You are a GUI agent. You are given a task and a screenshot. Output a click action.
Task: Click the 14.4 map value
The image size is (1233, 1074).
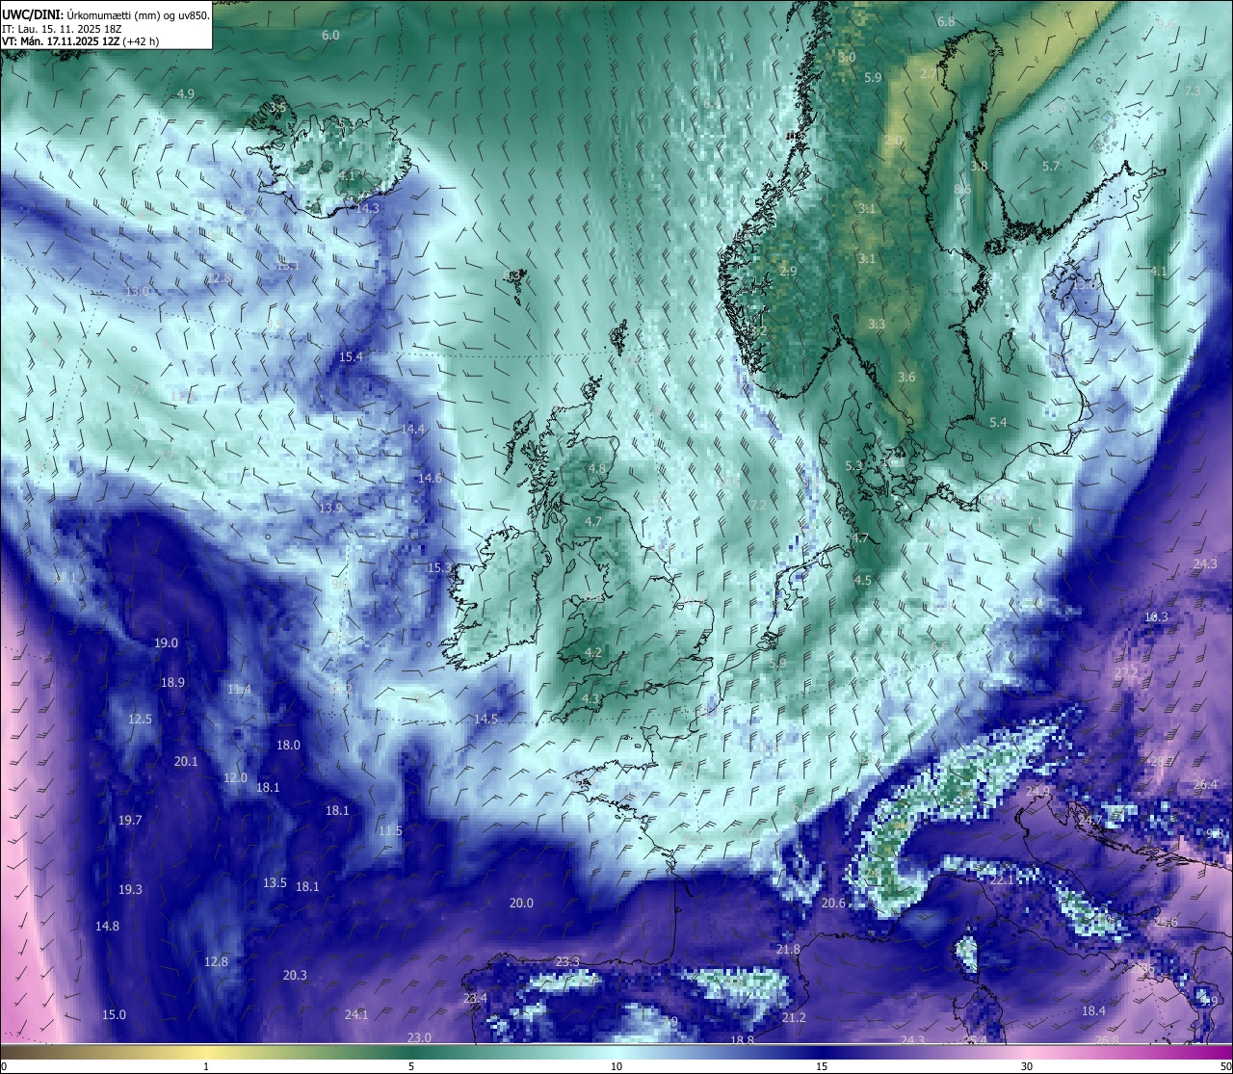tap(412, 429)
